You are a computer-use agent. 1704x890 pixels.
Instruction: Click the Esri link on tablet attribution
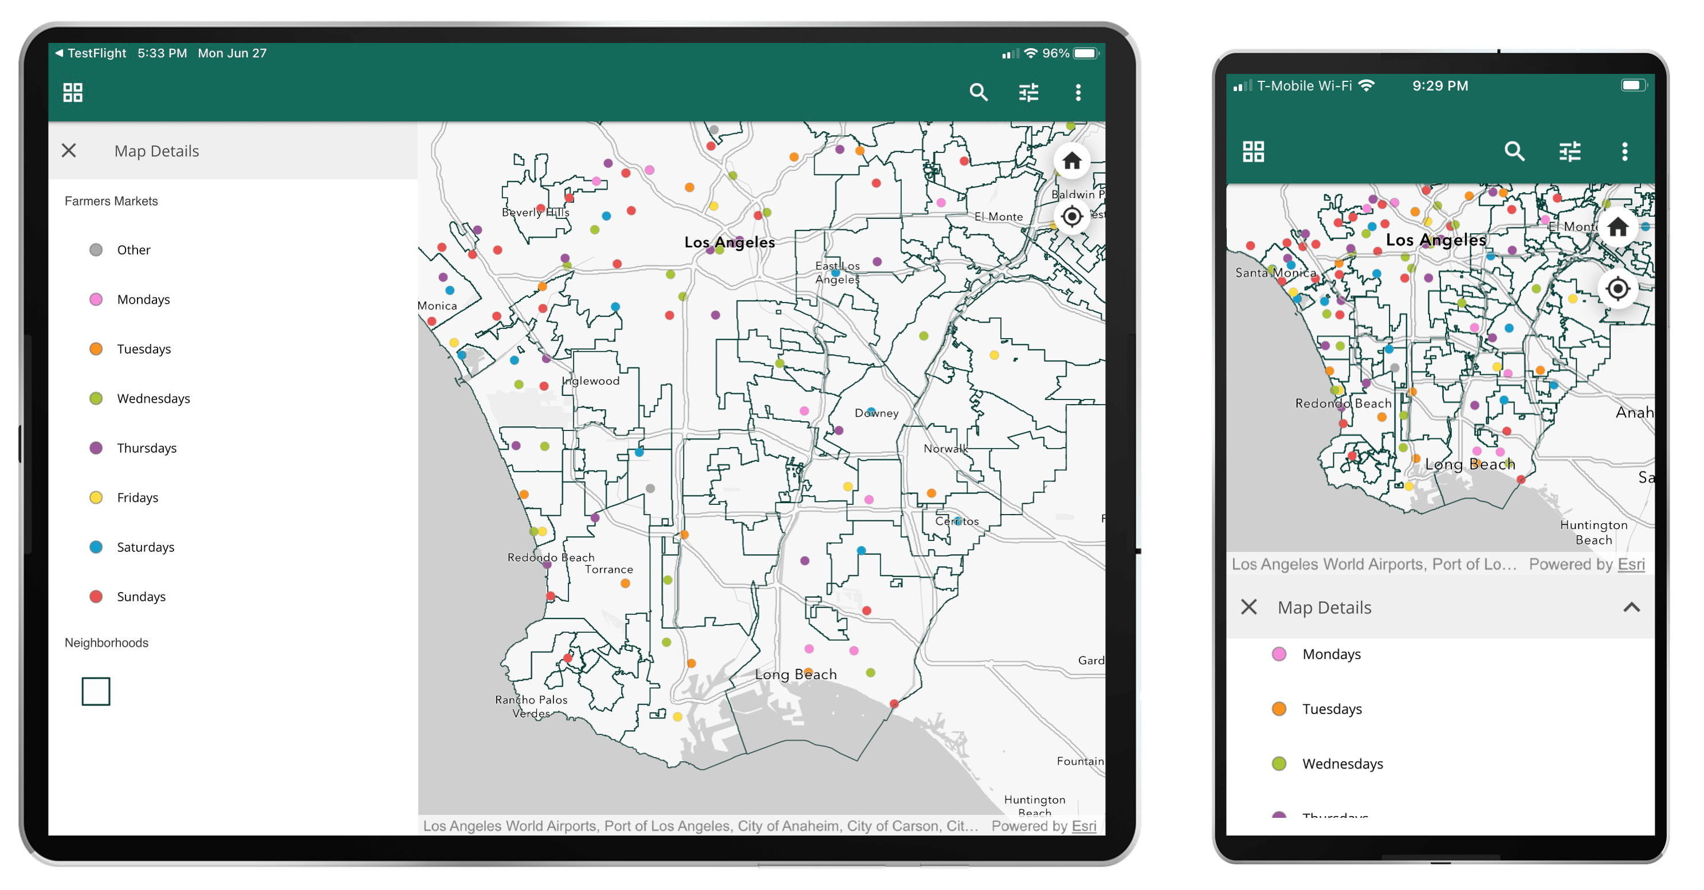1083,826
